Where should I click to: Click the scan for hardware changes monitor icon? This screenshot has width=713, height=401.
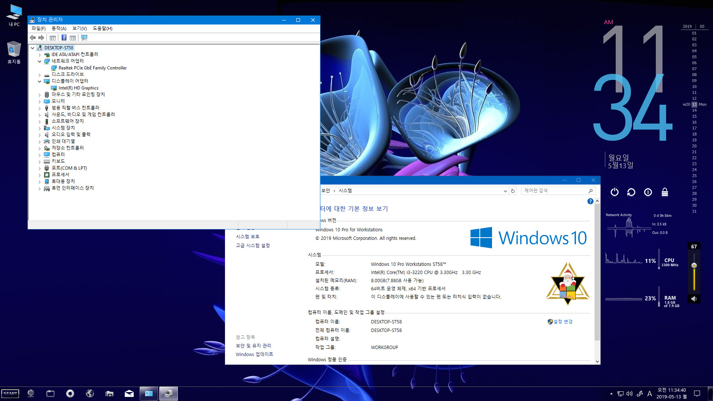(x=84, y=38)
